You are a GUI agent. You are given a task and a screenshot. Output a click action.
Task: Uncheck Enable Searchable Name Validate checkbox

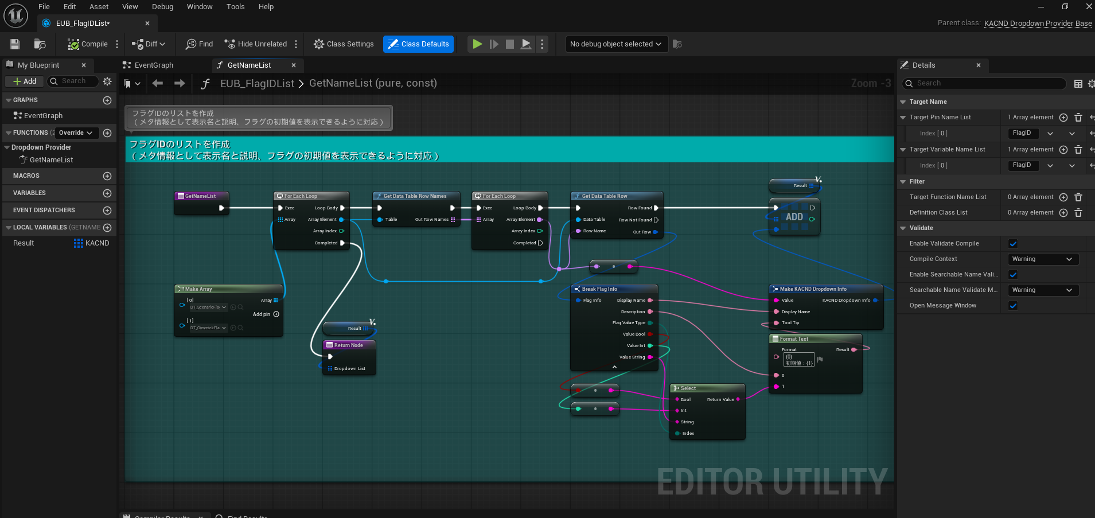(1013, 275)
